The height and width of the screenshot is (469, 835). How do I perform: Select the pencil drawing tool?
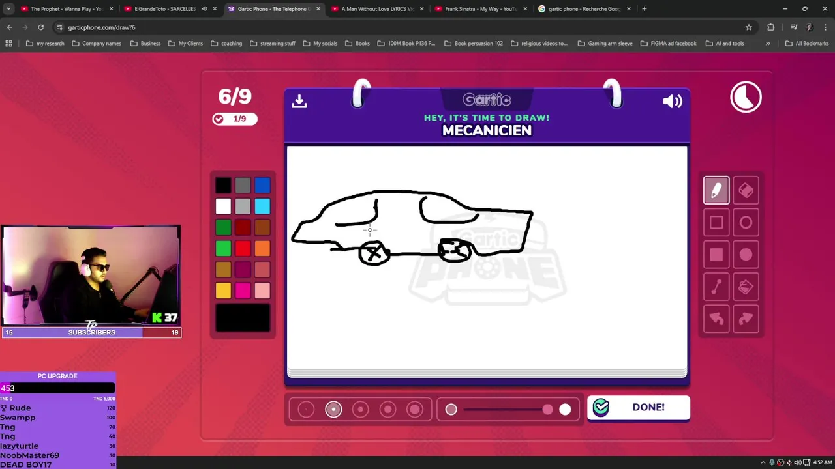coord(716,190)
